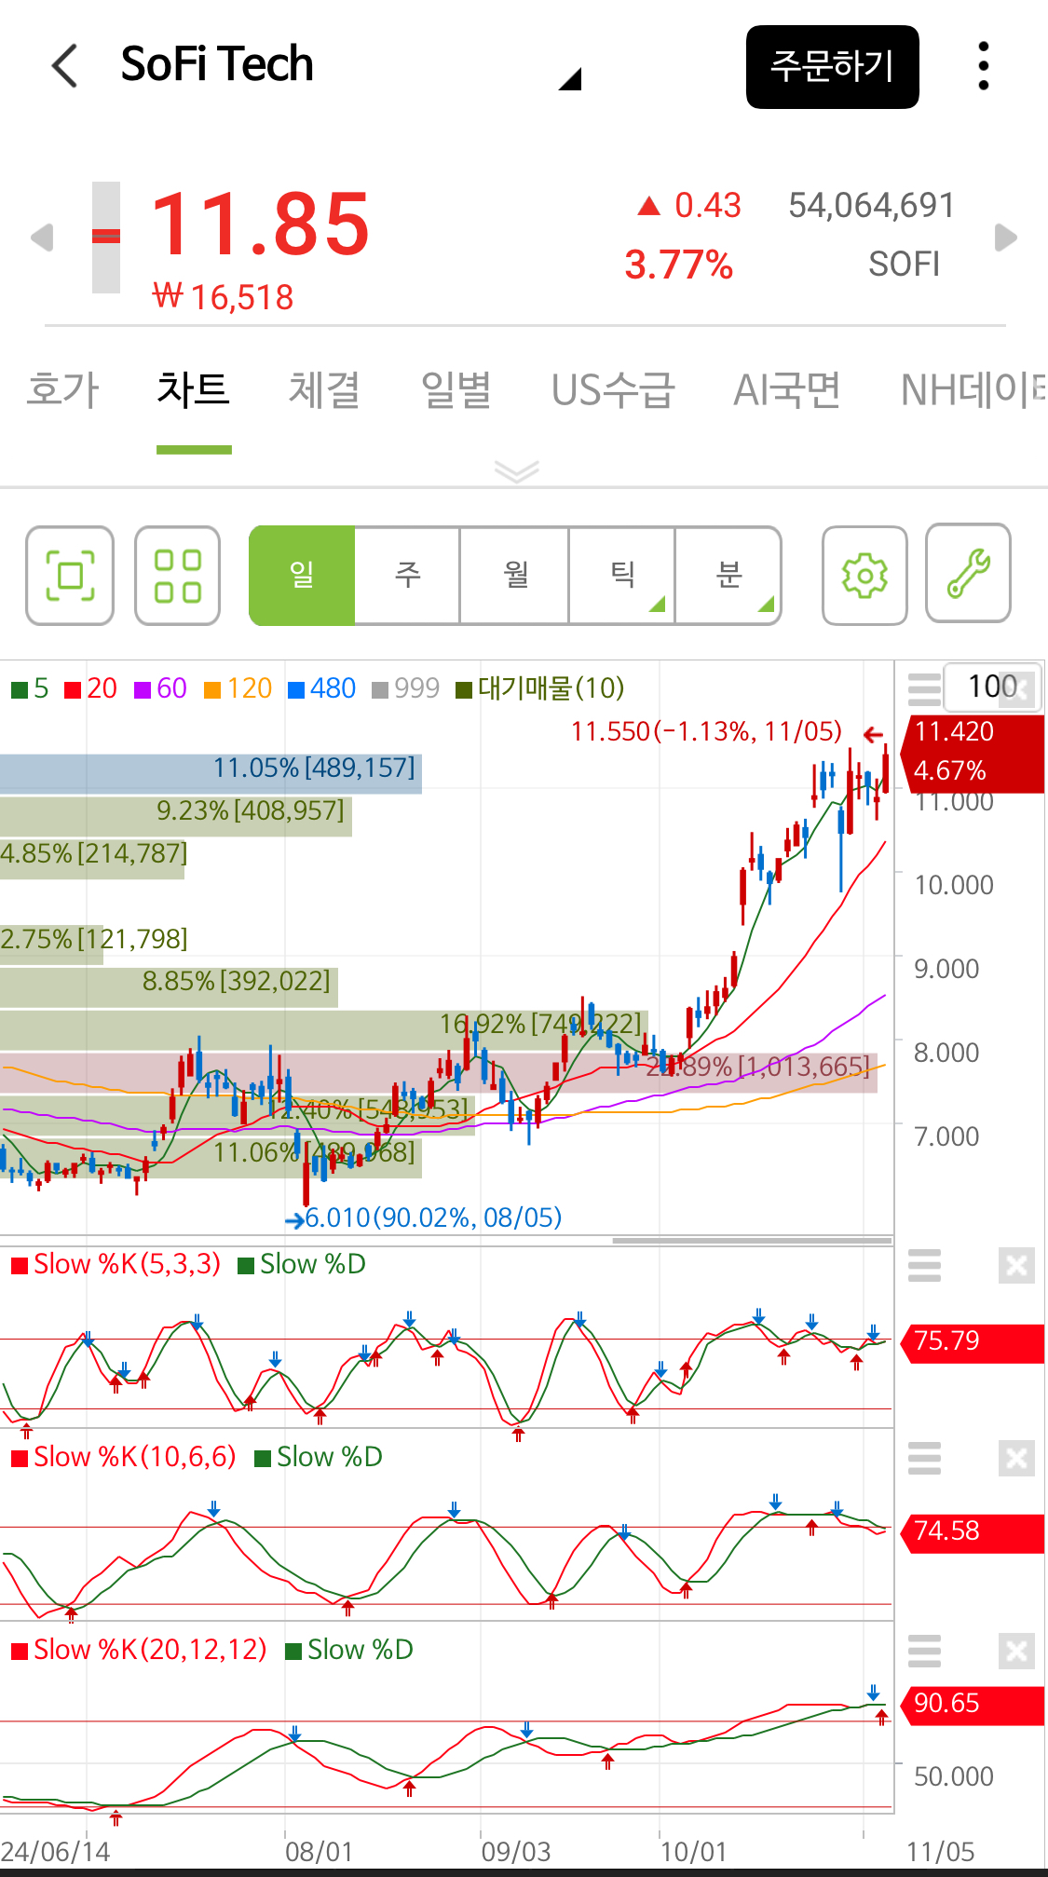Open the NH데이터 tab

[x=973, y=389]
